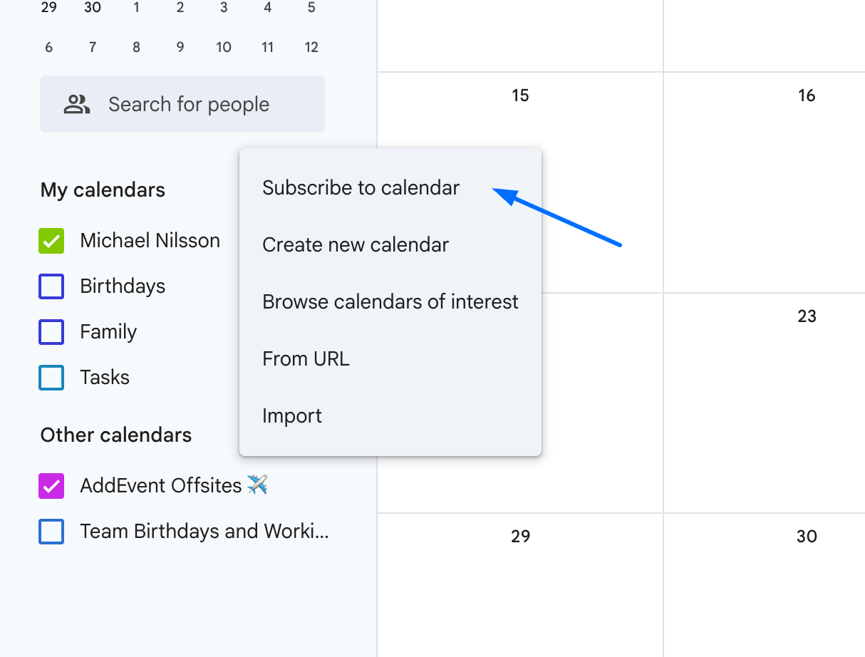This screenshot has width=865, height=657.
Task: Select From URL menu entry
Action: 306,359
